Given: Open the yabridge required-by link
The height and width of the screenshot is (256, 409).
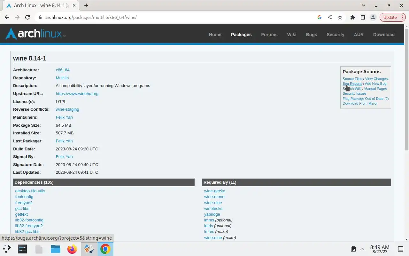Looking at the screenshot, I should [x=212, y=214].
